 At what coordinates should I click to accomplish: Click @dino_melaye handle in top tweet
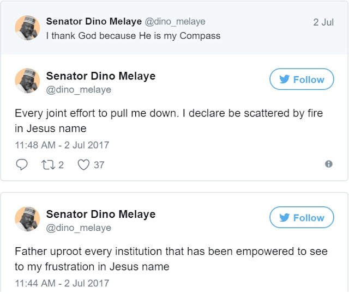(174, 21)
